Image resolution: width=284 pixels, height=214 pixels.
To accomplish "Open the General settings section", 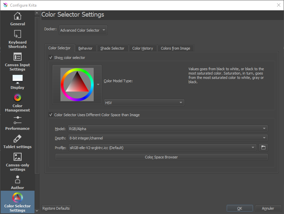I will (x=17, y=19).
